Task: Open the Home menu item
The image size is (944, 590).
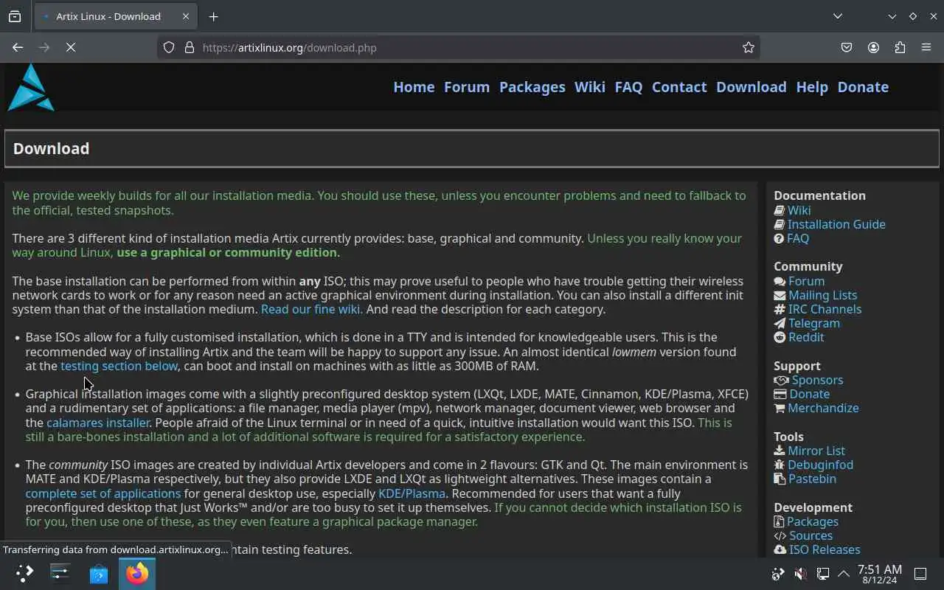Action: [414, 87]
